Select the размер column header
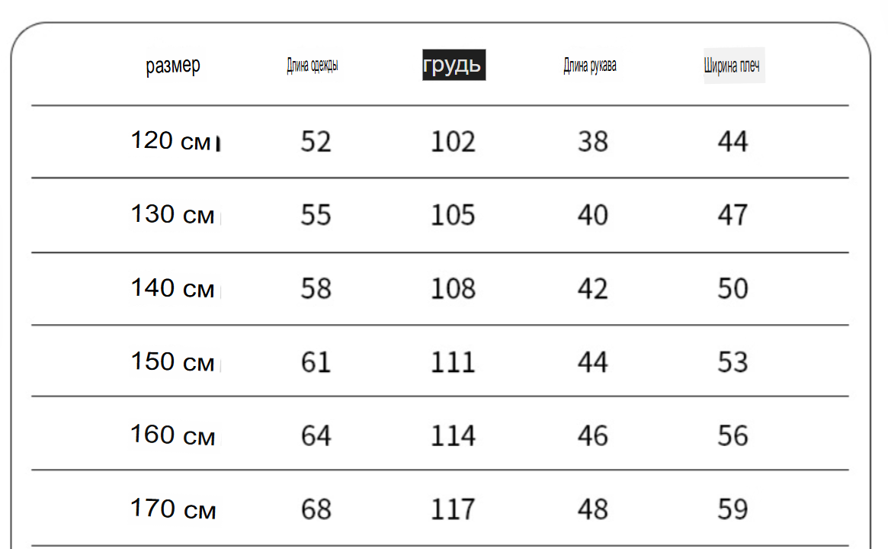This screenshot has height=549, width=888. [x=173, y=66]
